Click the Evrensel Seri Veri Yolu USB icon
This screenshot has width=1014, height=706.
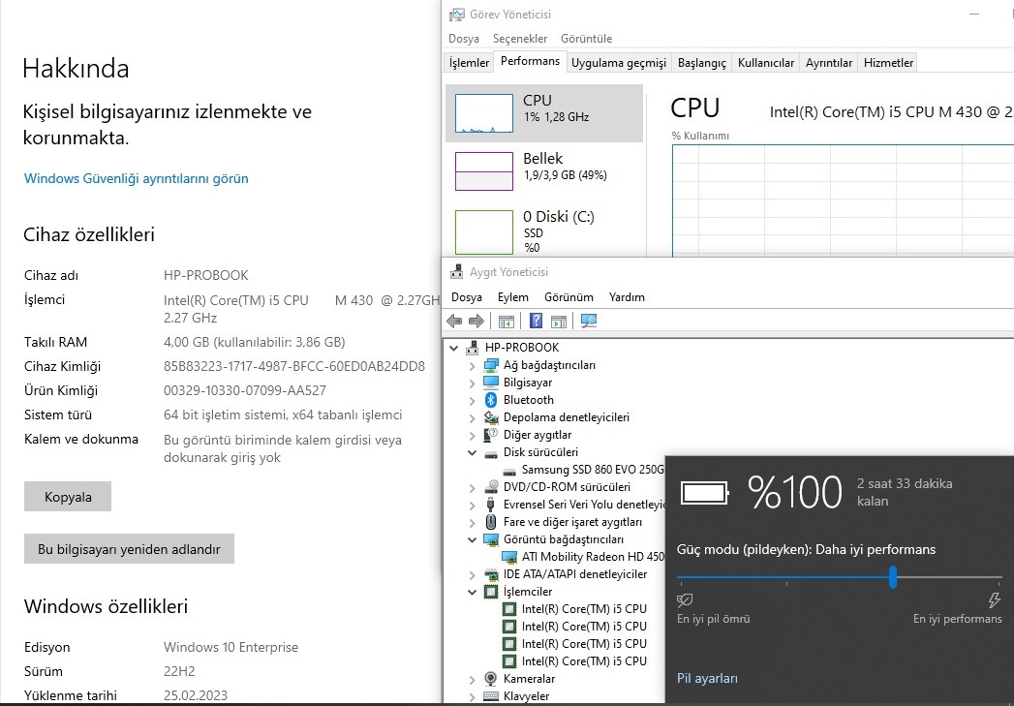491,505
